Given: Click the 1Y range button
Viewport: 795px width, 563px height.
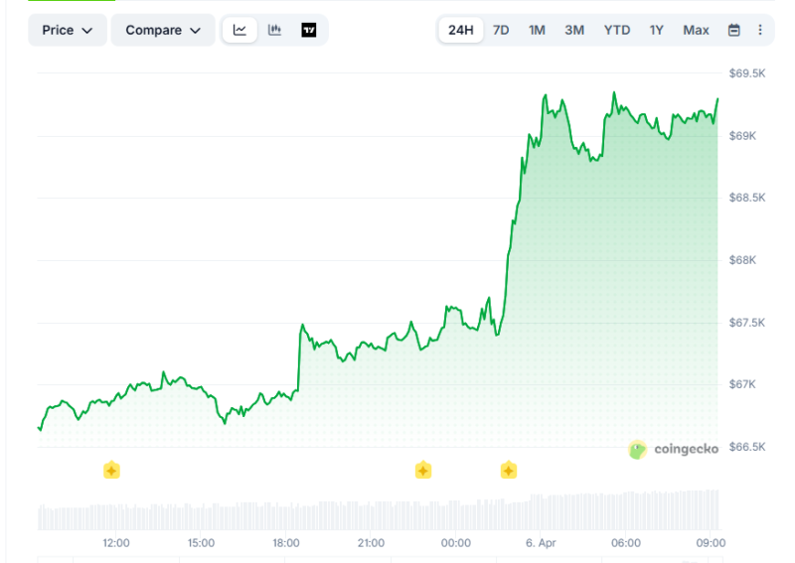Looking at the screenshot, I should pos(657,30).
